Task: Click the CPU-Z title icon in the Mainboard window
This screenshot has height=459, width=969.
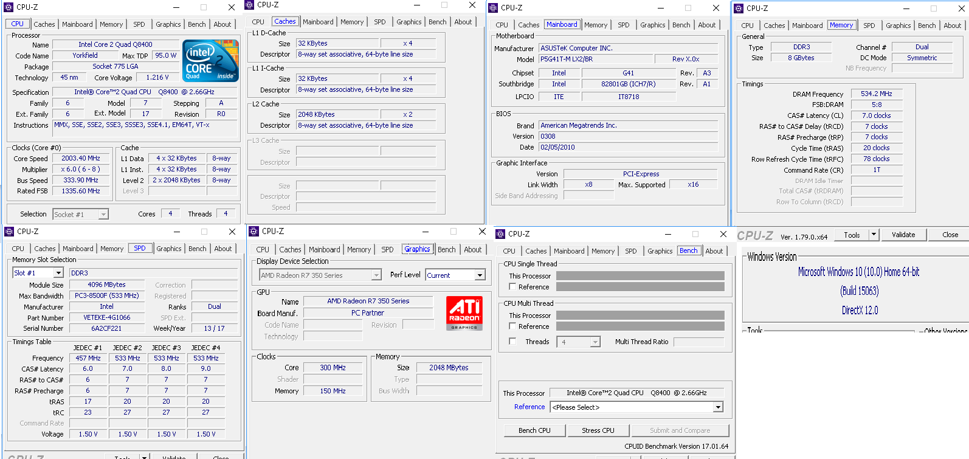Action: [493, 8]
